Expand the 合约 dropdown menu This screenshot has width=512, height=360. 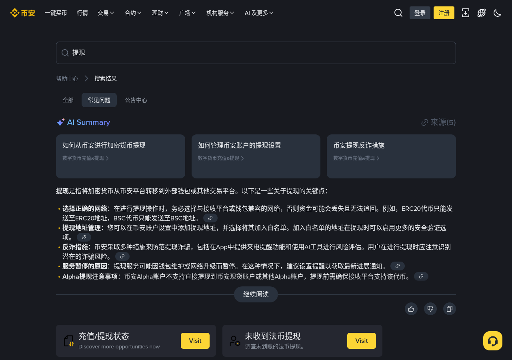(x=133, y=13)
